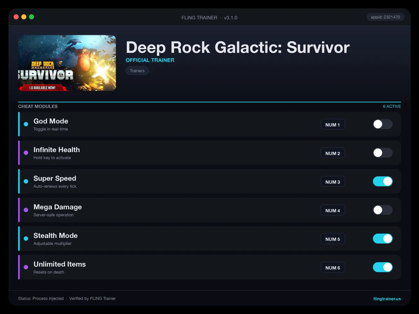
Task: Click the Stealth Mode title text
Action: tap(56, 236)
